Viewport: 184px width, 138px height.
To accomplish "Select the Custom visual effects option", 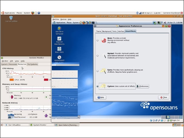I will 97,86.
